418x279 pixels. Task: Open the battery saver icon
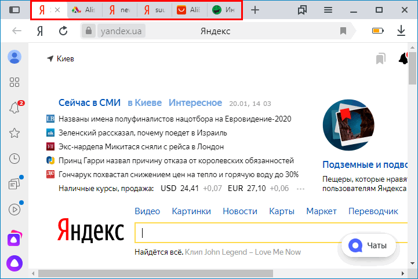pyautogui.click(x=378, y=31)
